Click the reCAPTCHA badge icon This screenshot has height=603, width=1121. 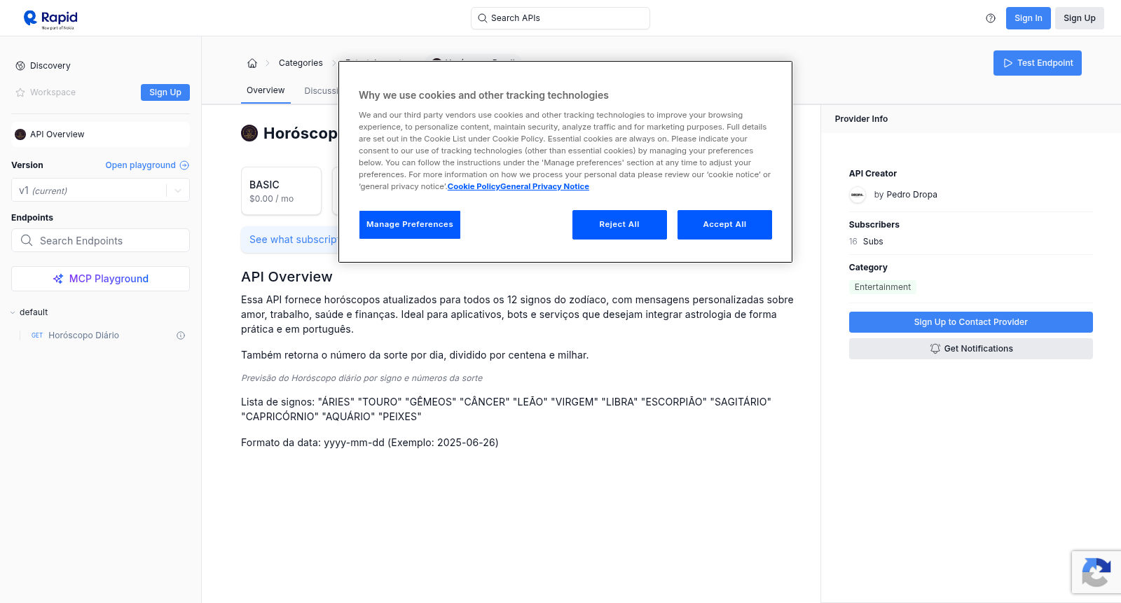[x=1096, y=572]
